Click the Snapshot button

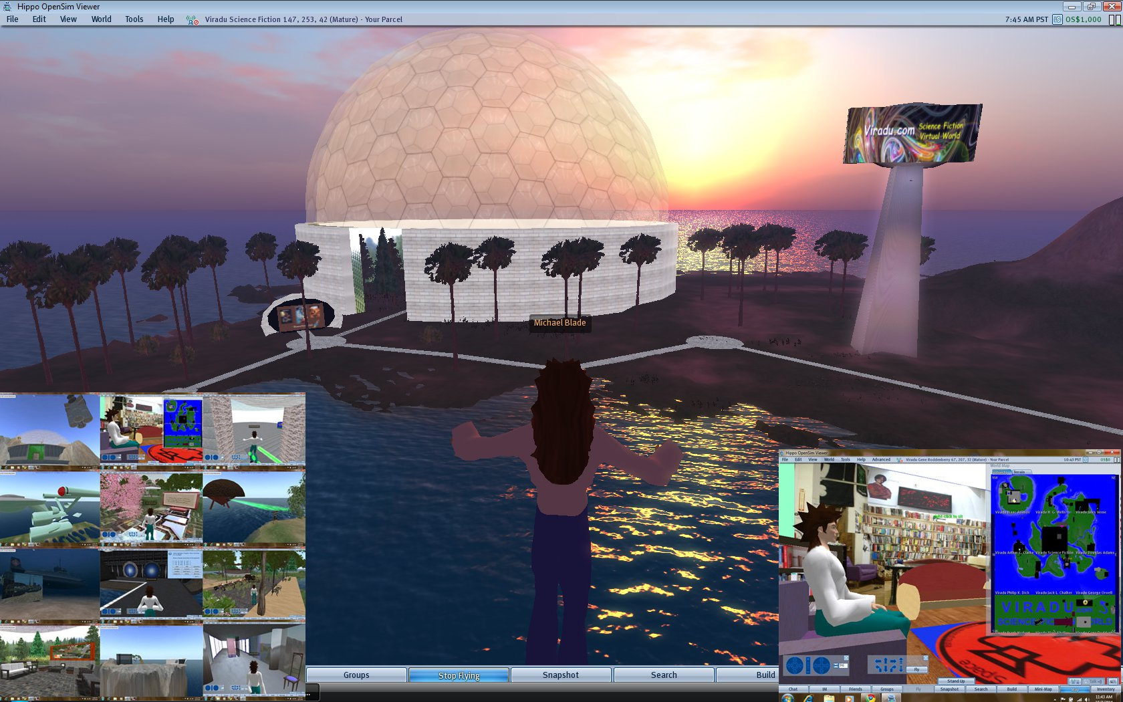click(560, 675)
